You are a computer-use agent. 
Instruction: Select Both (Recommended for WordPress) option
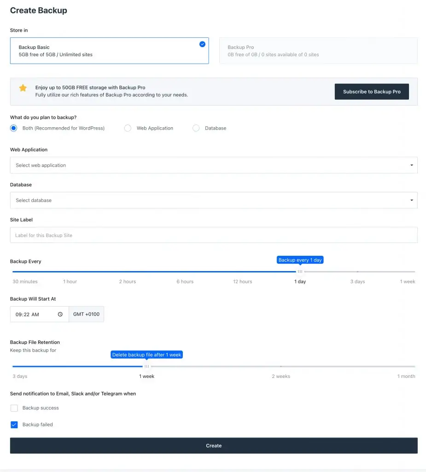pyautogui.click(x=13, y=128)
